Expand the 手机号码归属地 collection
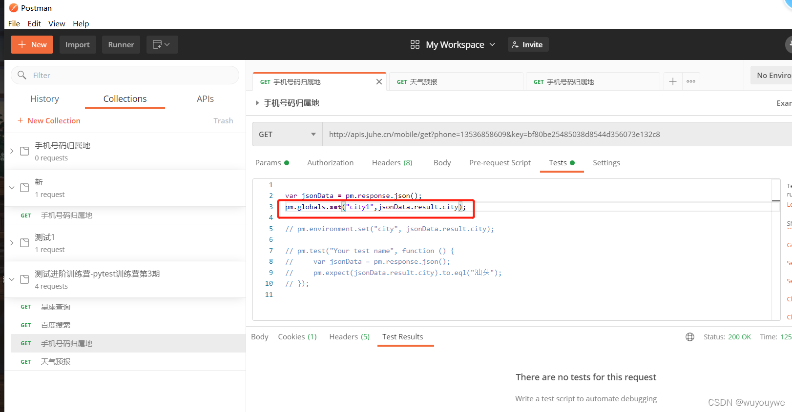This screenshot has width=792, height=412. click(12, 151)
